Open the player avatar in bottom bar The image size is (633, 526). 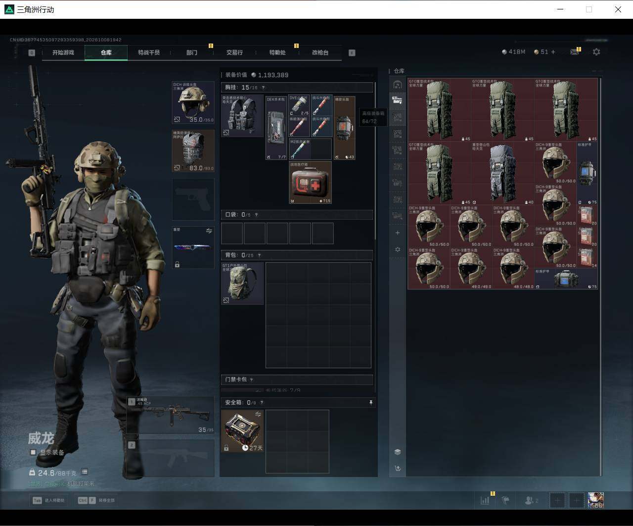(596, 500)
